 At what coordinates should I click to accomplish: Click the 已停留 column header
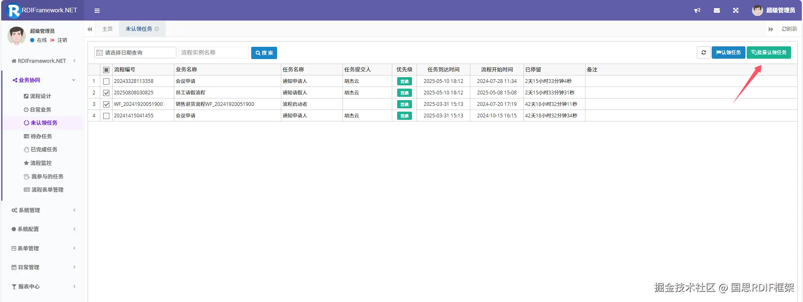[x=554, y=70]
